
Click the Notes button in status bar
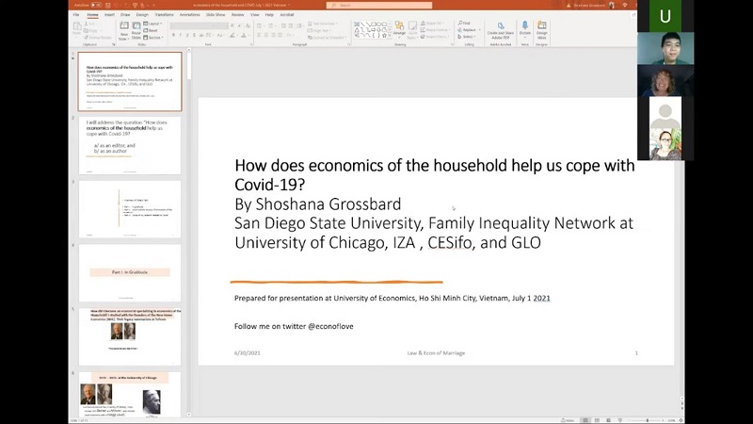(x=568, y=420)
